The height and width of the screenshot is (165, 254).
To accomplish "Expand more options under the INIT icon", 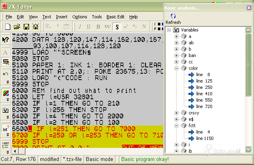I will 8,152.
